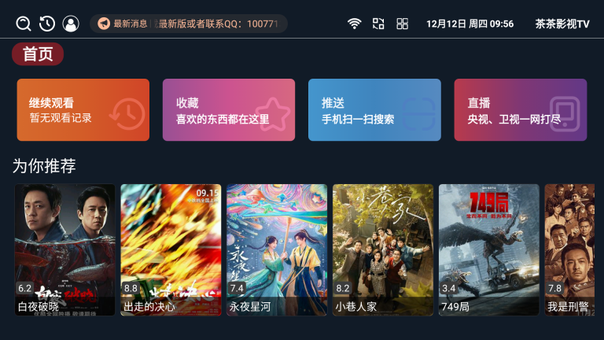
Task: Select the 白夜破晓 poster
Action: tap(64, 249)
